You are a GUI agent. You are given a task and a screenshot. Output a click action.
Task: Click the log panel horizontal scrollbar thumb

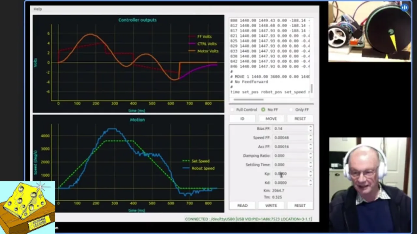pos(249,99)
